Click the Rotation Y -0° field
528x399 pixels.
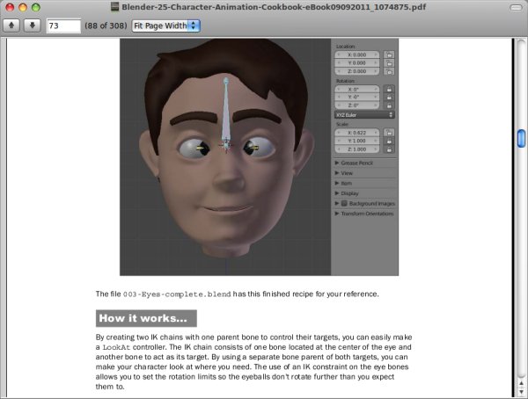[357, 98]
